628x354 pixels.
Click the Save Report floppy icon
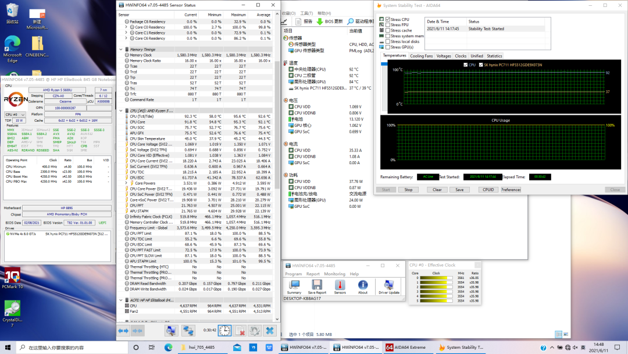click(x=317, y=285)
